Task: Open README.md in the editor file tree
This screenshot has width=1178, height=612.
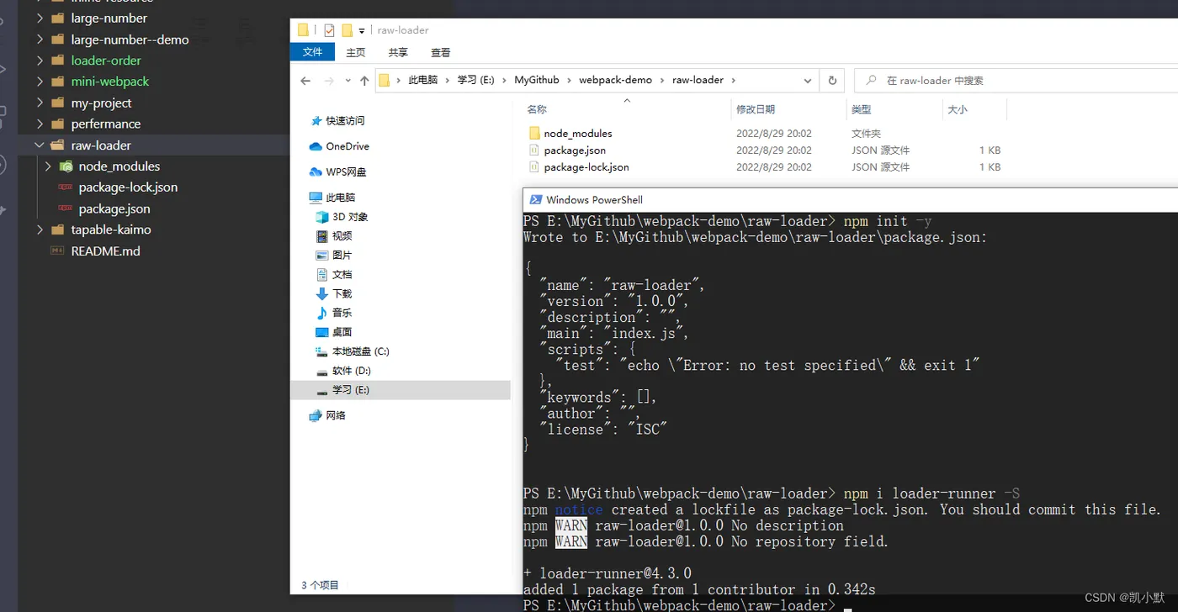Action: point(105,251)
